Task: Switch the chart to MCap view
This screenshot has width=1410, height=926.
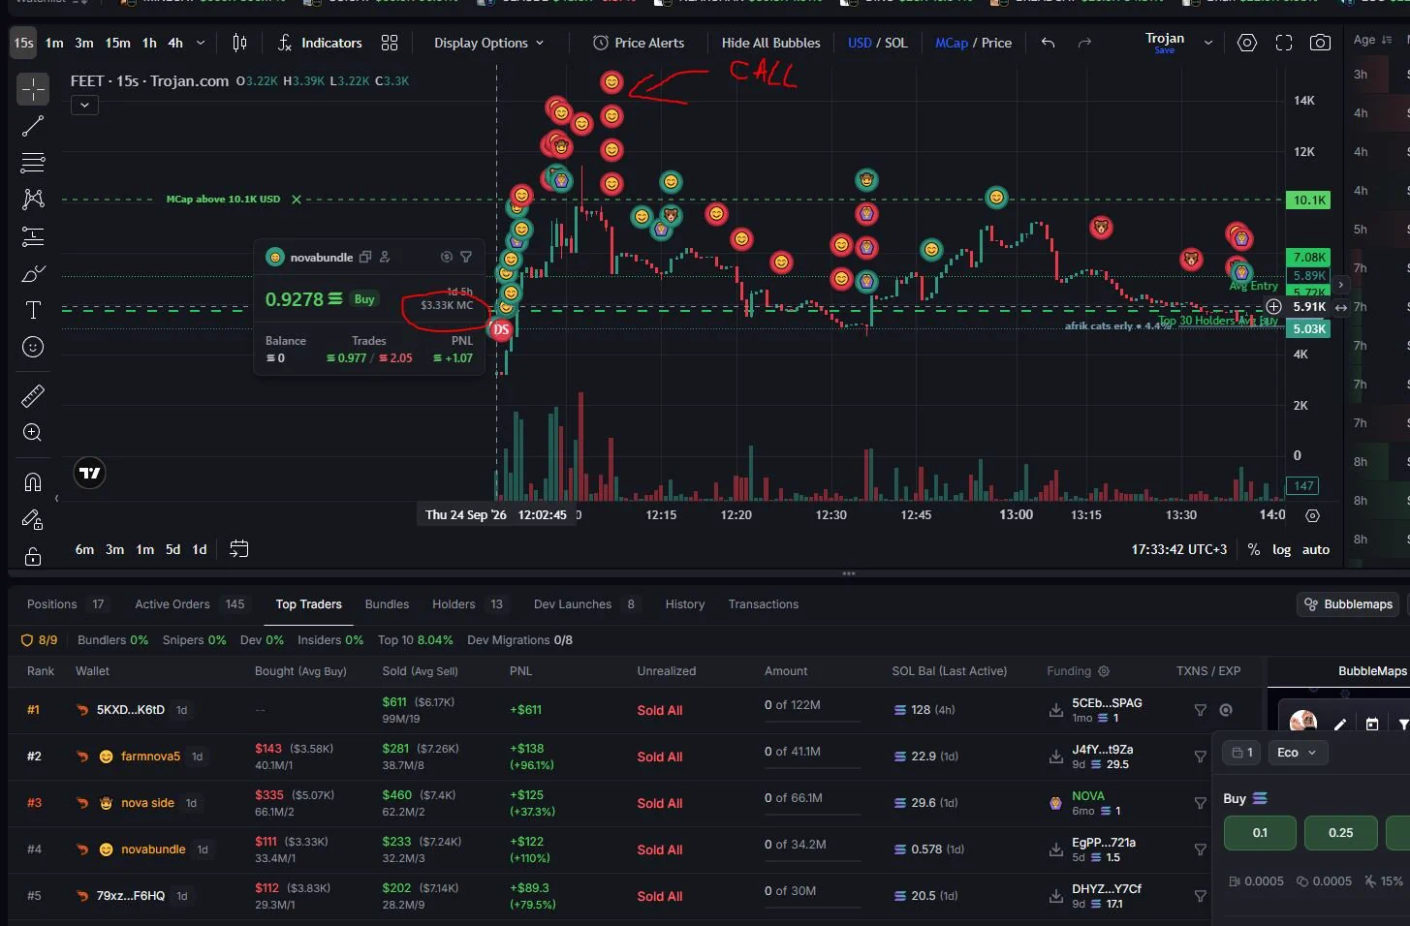Action: click(952, 43)
